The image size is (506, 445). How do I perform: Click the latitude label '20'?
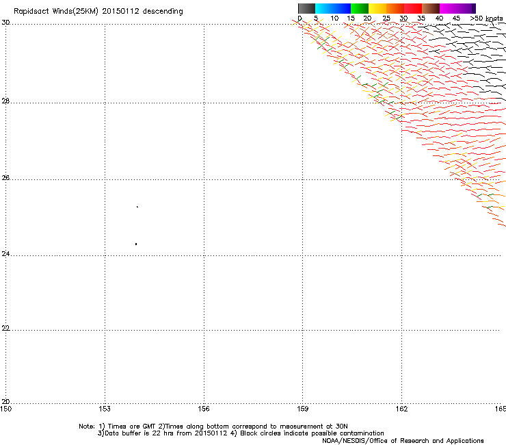(5, 402)
